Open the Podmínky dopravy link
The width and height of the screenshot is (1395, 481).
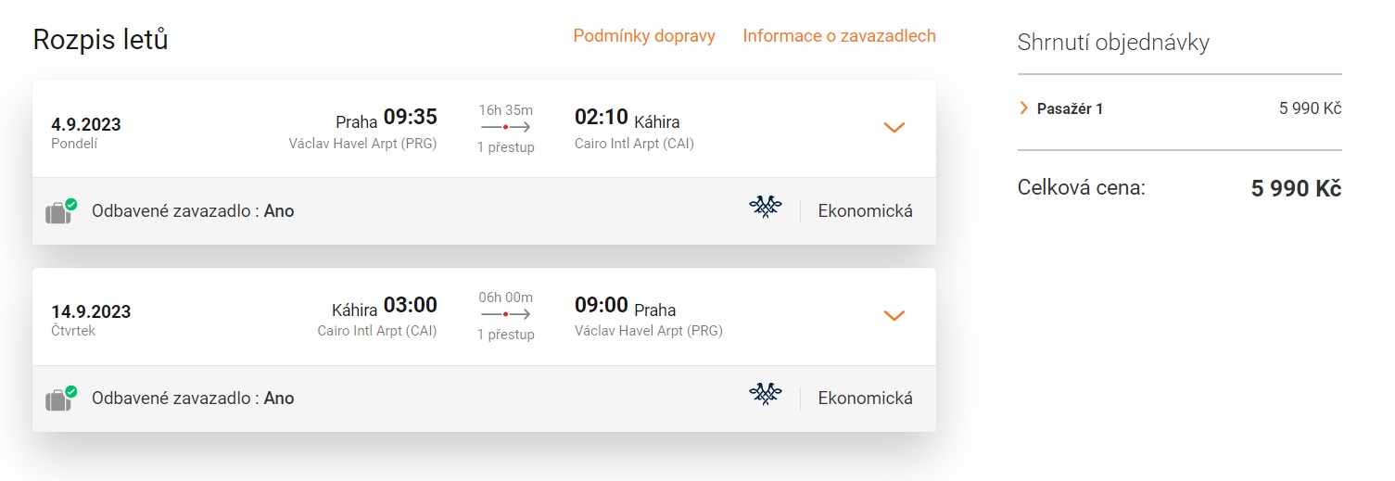point(644,36)
